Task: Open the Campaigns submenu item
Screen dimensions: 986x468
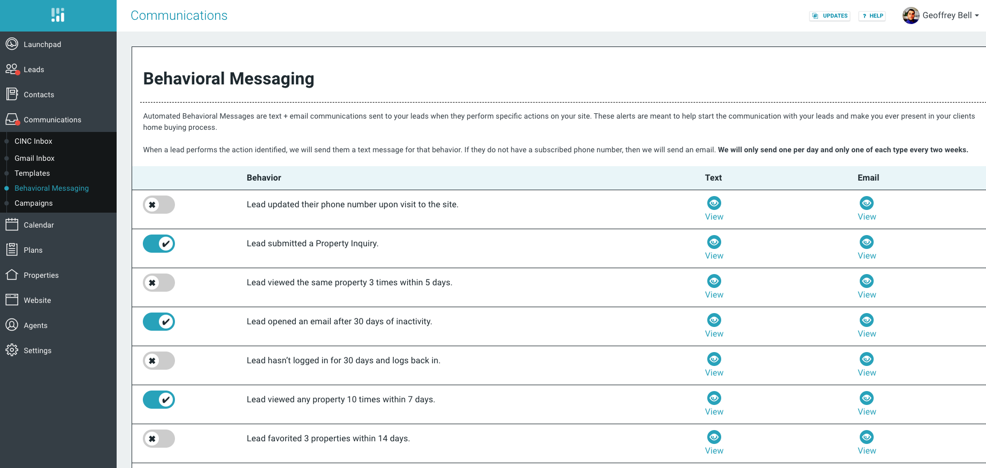Action: click(x=34, y=203)
